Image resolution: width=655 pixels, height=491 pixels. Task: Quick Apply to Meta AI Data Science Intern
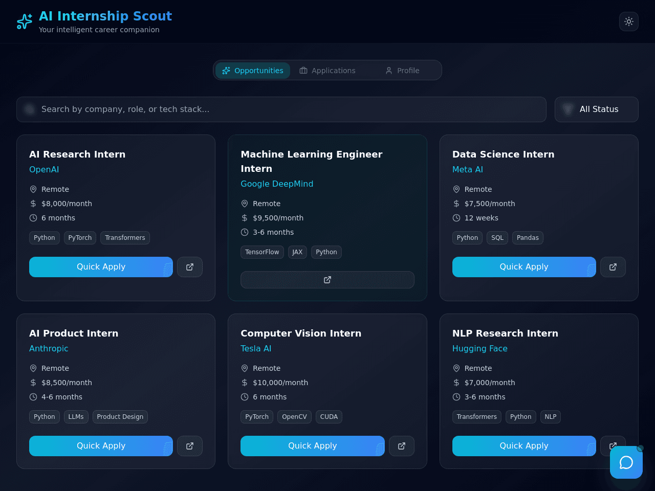click(x=524, y=267)
